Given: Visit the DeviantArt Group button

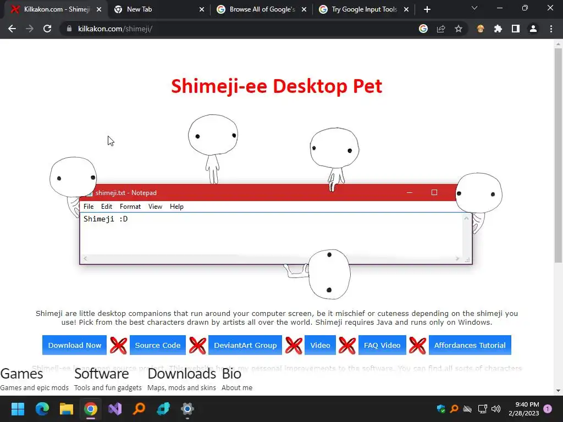Looking at the screenshot, I should (245, 345).
